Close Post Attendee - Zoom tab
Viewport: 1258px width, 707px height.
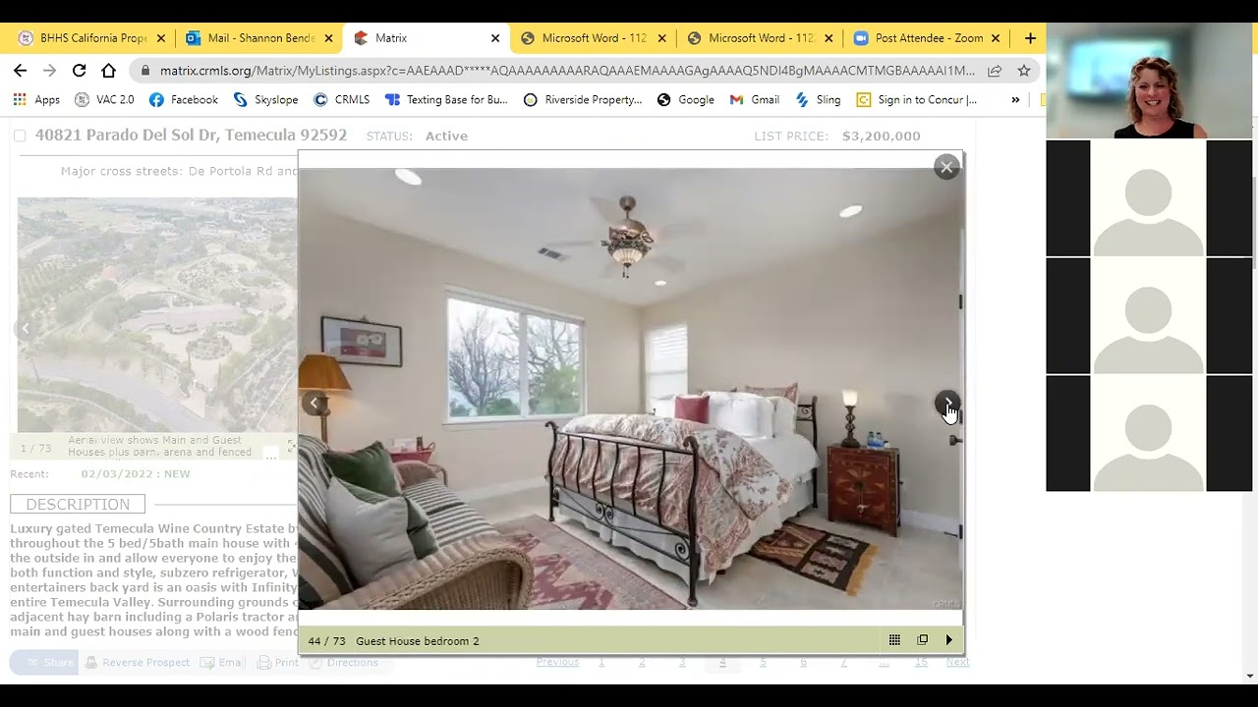click(996, 38)
